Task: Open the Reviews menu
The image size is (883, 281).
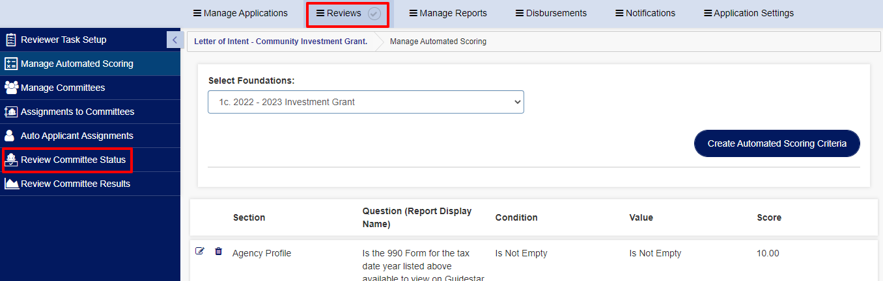Action: [x=339, y=13]
